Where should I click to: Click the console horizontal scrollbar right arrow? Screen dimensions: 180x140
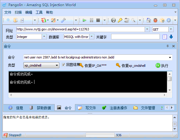pyautogui.click(x=165, y=95)
